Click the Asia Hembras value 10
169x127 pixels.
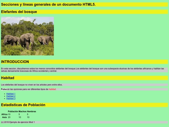[x=28, y=117]
